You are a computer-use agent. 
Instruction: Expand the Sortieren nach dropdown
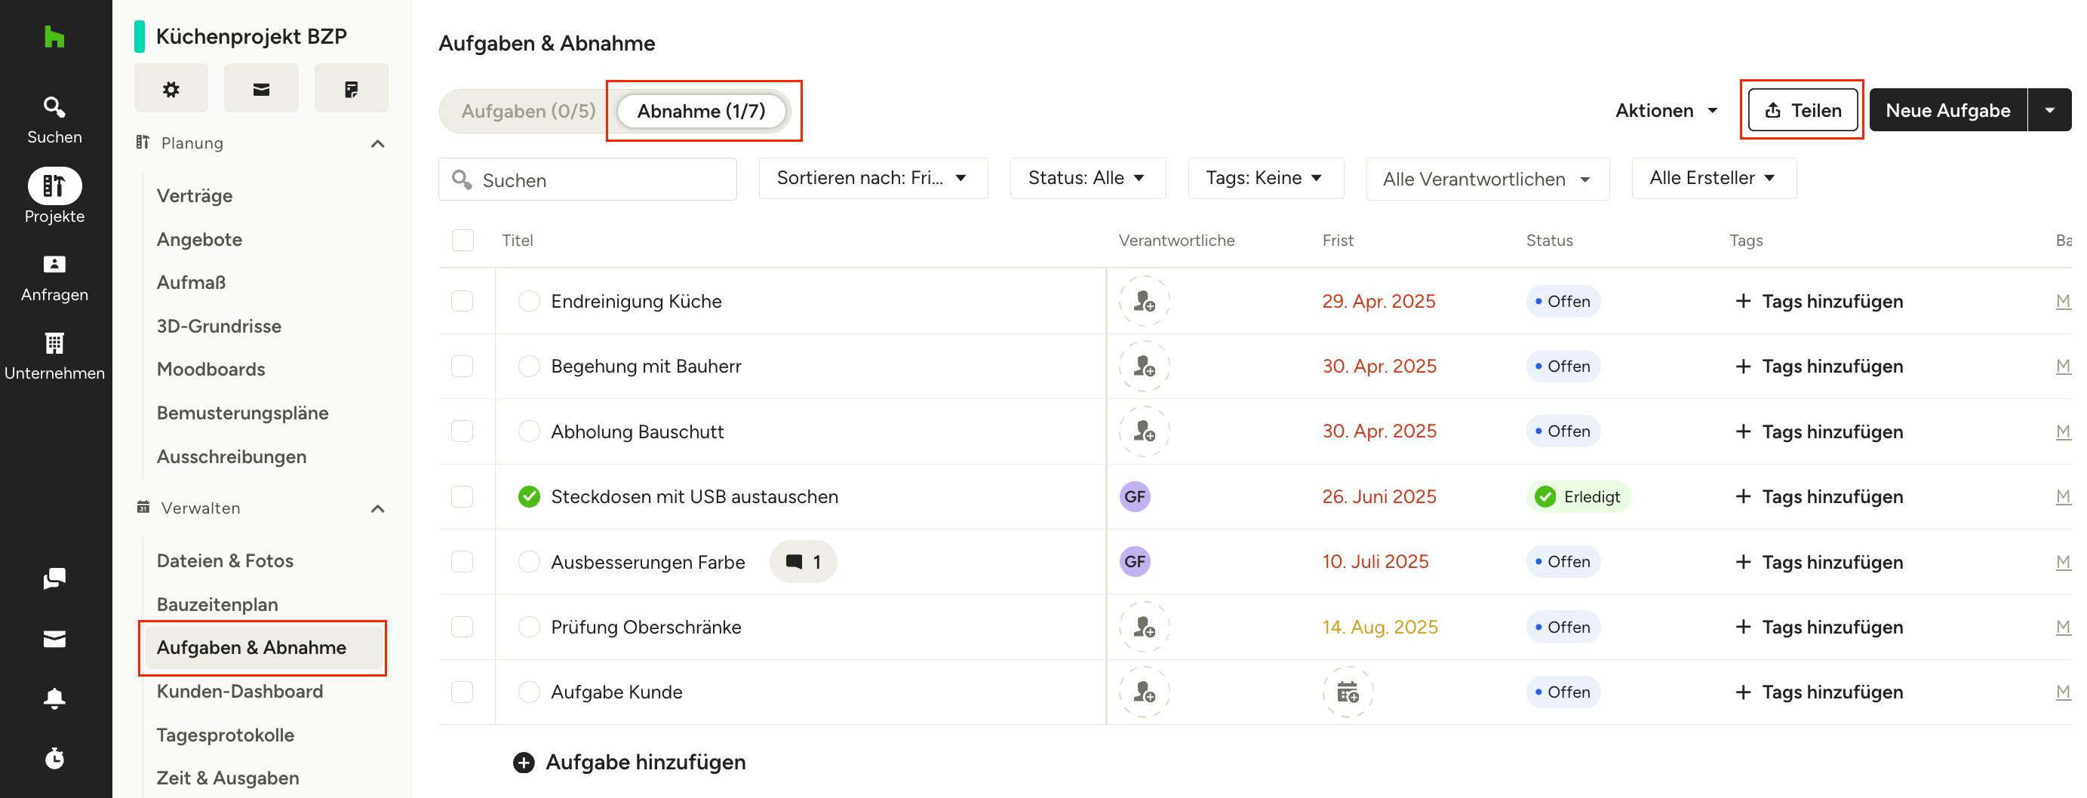(x=872, y=178)
